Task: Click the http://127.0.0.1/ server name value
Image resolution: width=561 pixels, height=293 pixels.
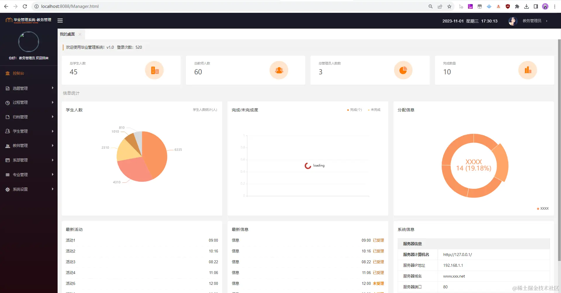Action: [x=457, y=255]
